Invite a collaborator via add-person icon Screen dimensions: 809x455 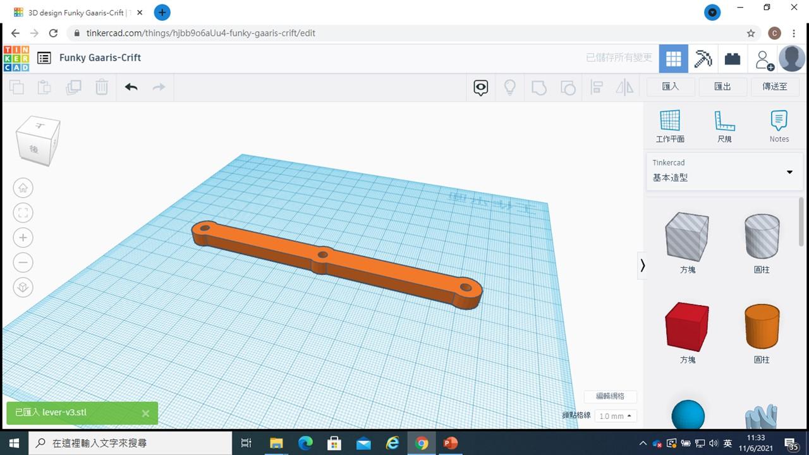point(765,60)
